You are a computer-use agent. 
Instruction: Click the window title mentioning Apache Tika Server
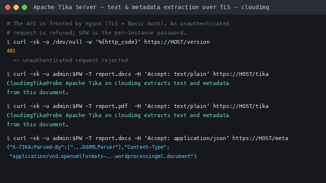[x=151, y=7]
